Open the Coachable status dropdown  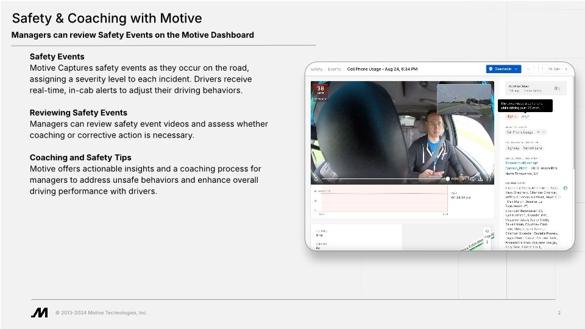pyautogui.click(x=503, y=69)
